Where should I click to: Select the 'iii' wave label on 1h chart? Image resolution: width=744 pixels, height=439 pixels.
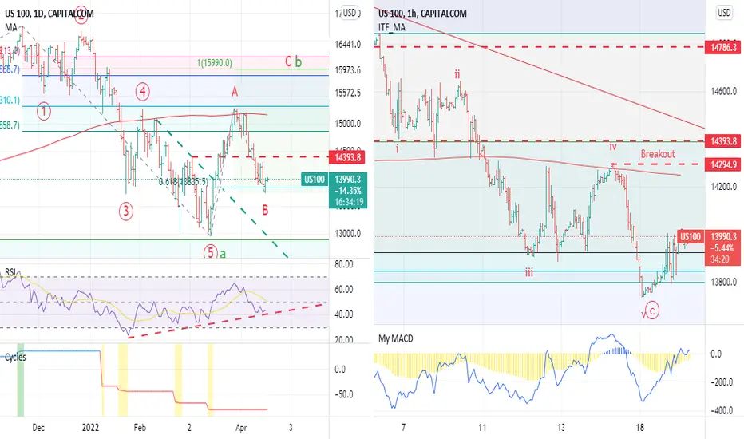528,272
